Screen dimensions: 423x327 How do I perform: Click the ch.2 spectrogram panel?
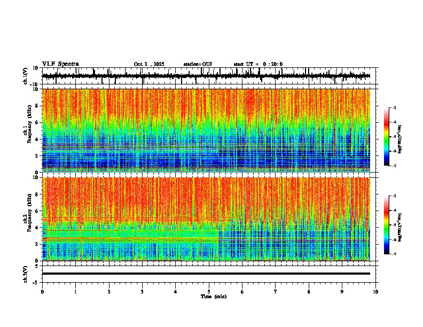[x=206, y=219]
